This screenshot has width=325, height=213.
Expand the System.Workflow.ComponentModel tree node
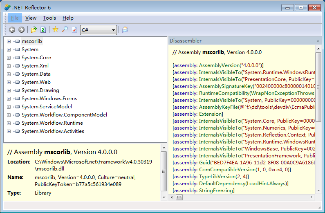9,115
